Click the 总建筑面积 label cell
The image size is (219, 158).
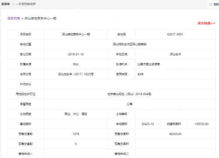pyautogui.click(x=174, y=124)
